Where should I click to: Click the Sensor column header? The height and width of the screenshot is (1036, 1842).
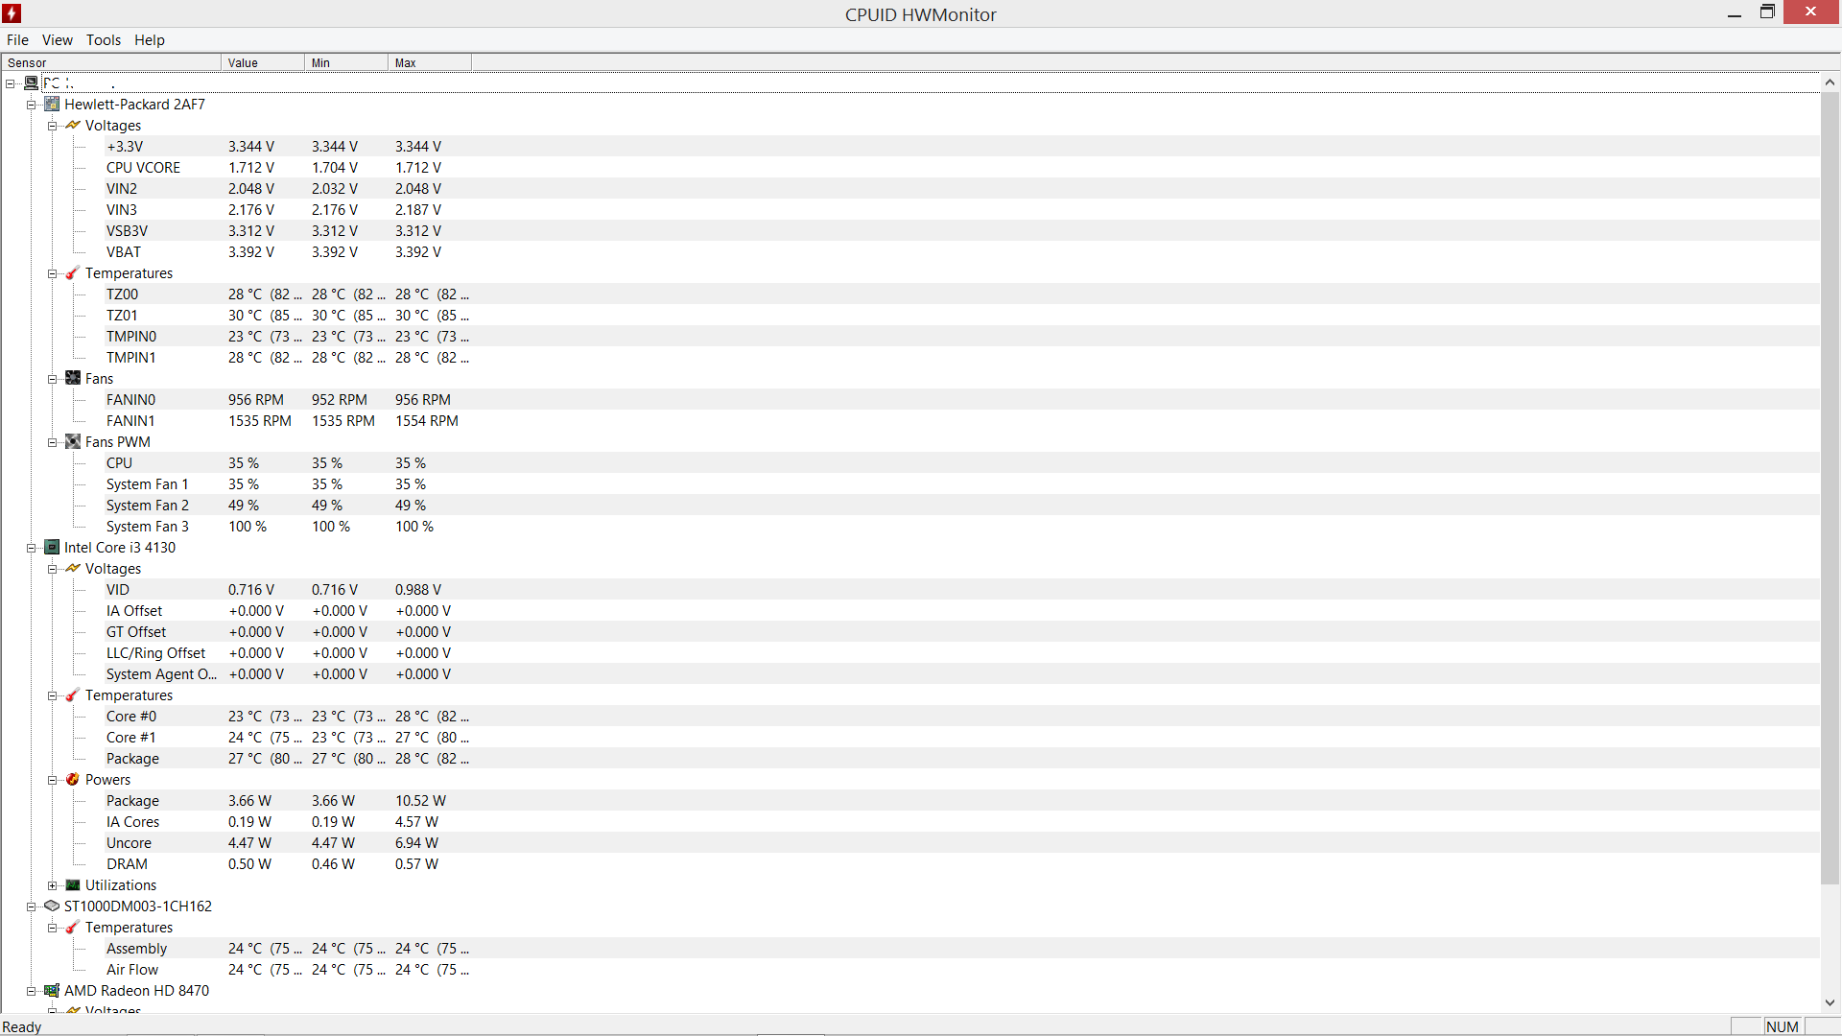(110, 62)
